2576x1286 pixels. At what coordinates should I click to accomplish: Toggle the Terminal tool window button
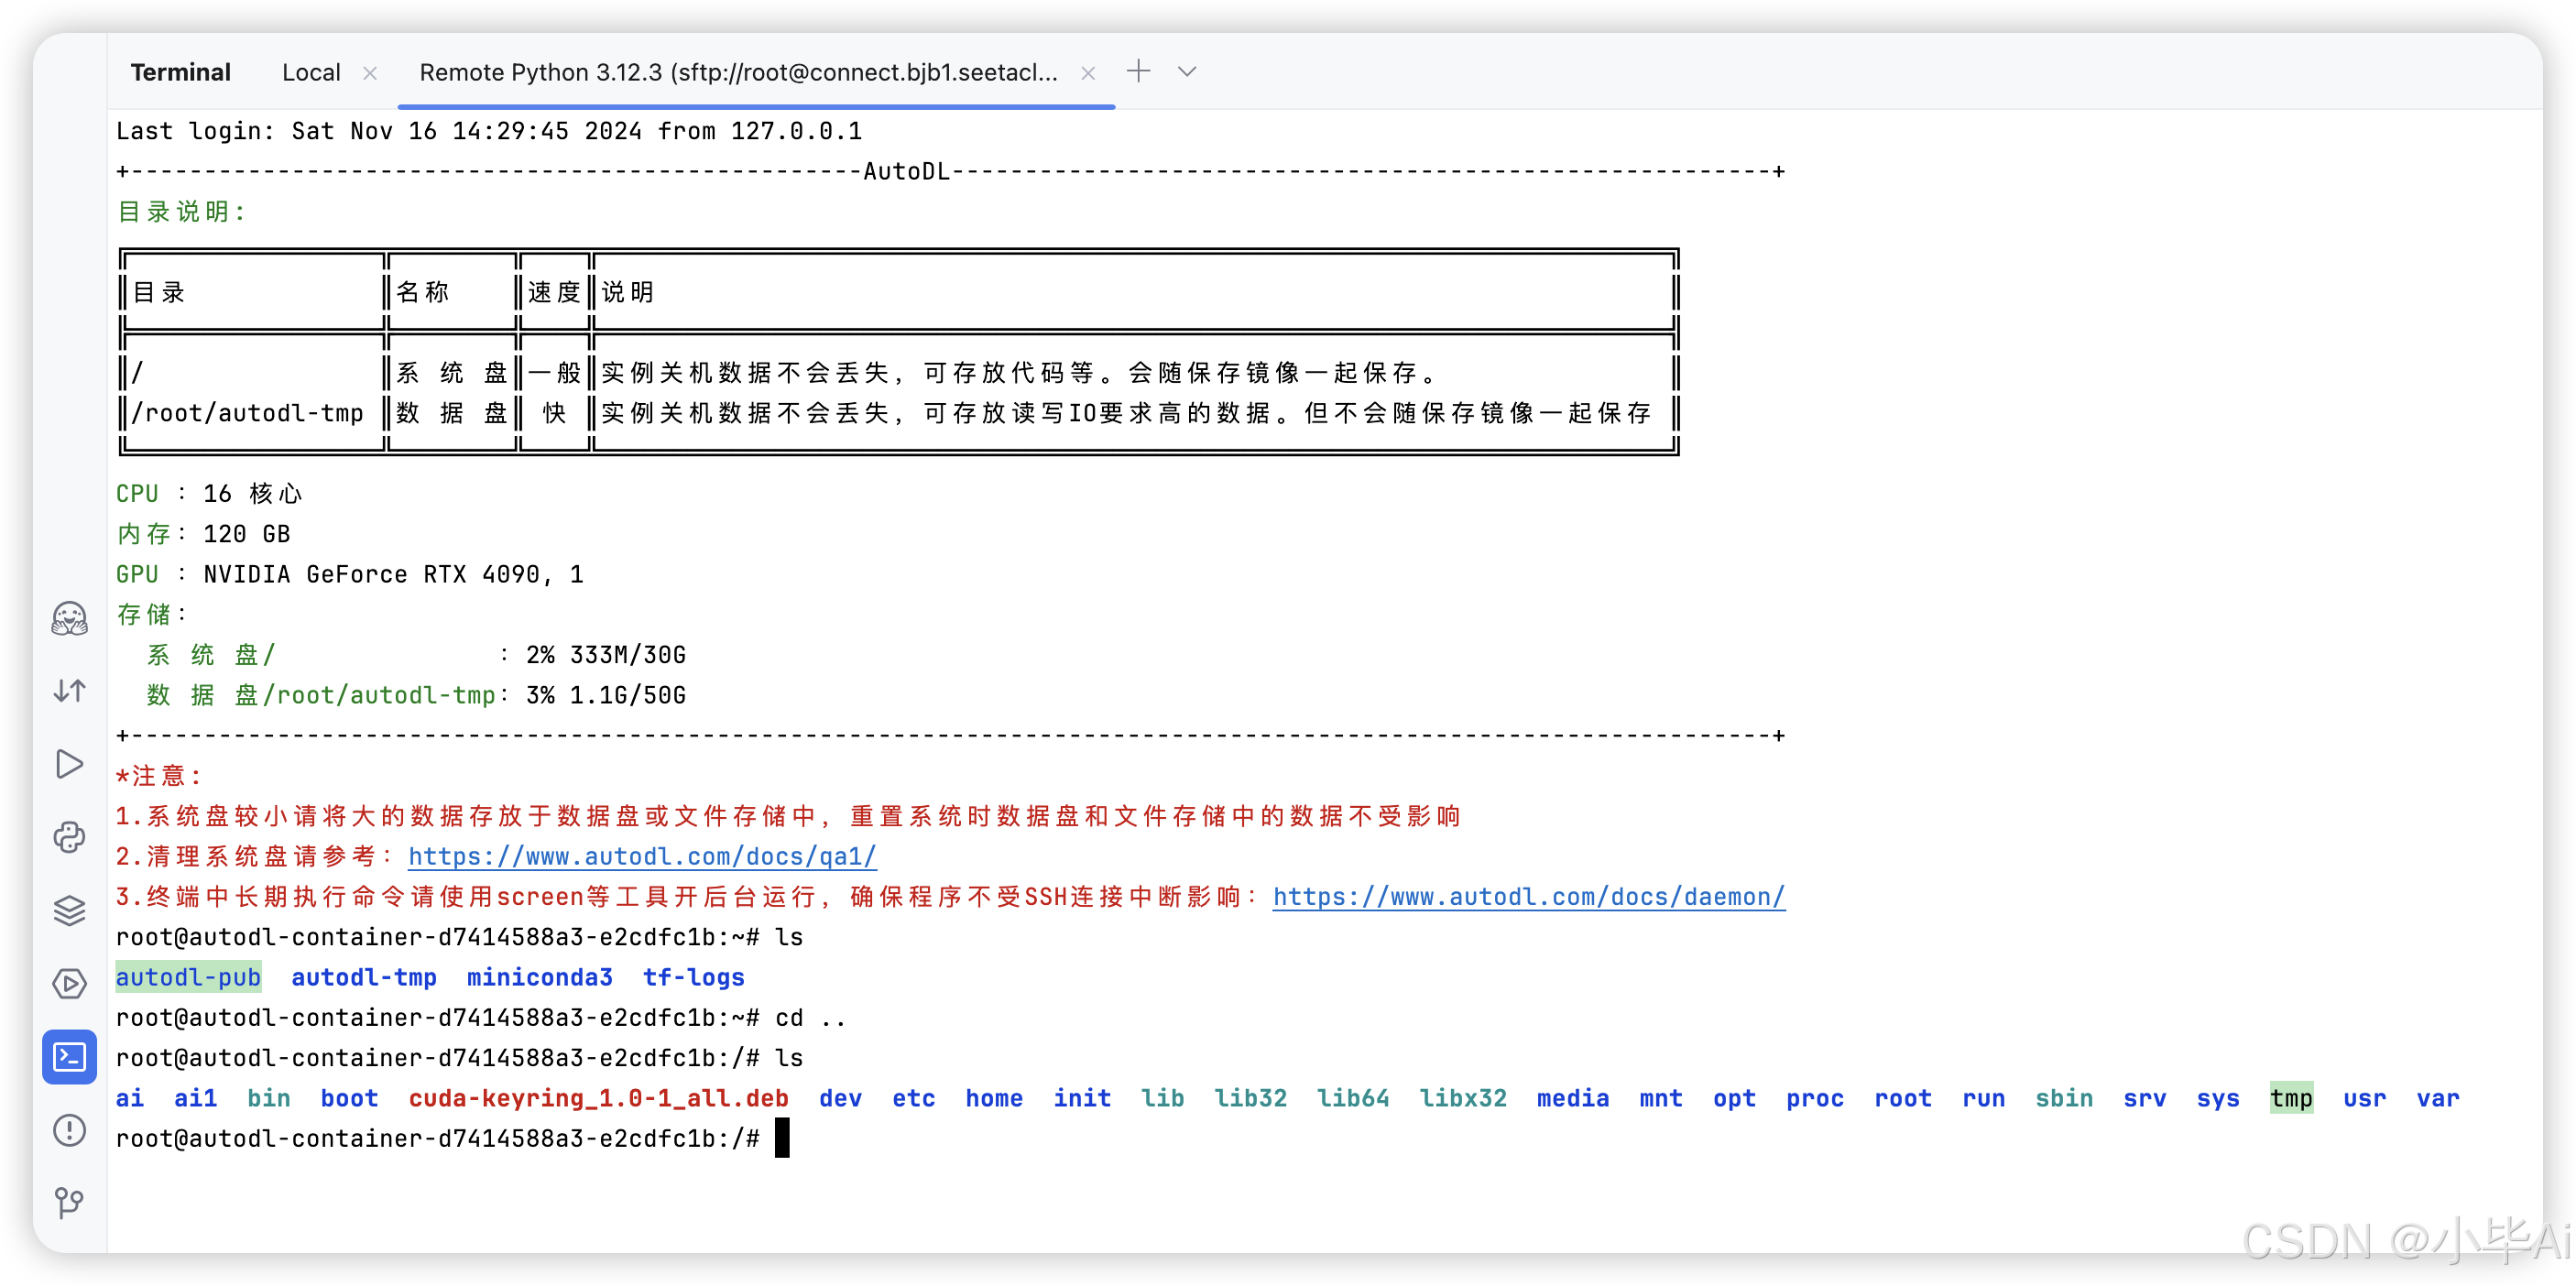pyautogui.click(x=69, y=1057)
